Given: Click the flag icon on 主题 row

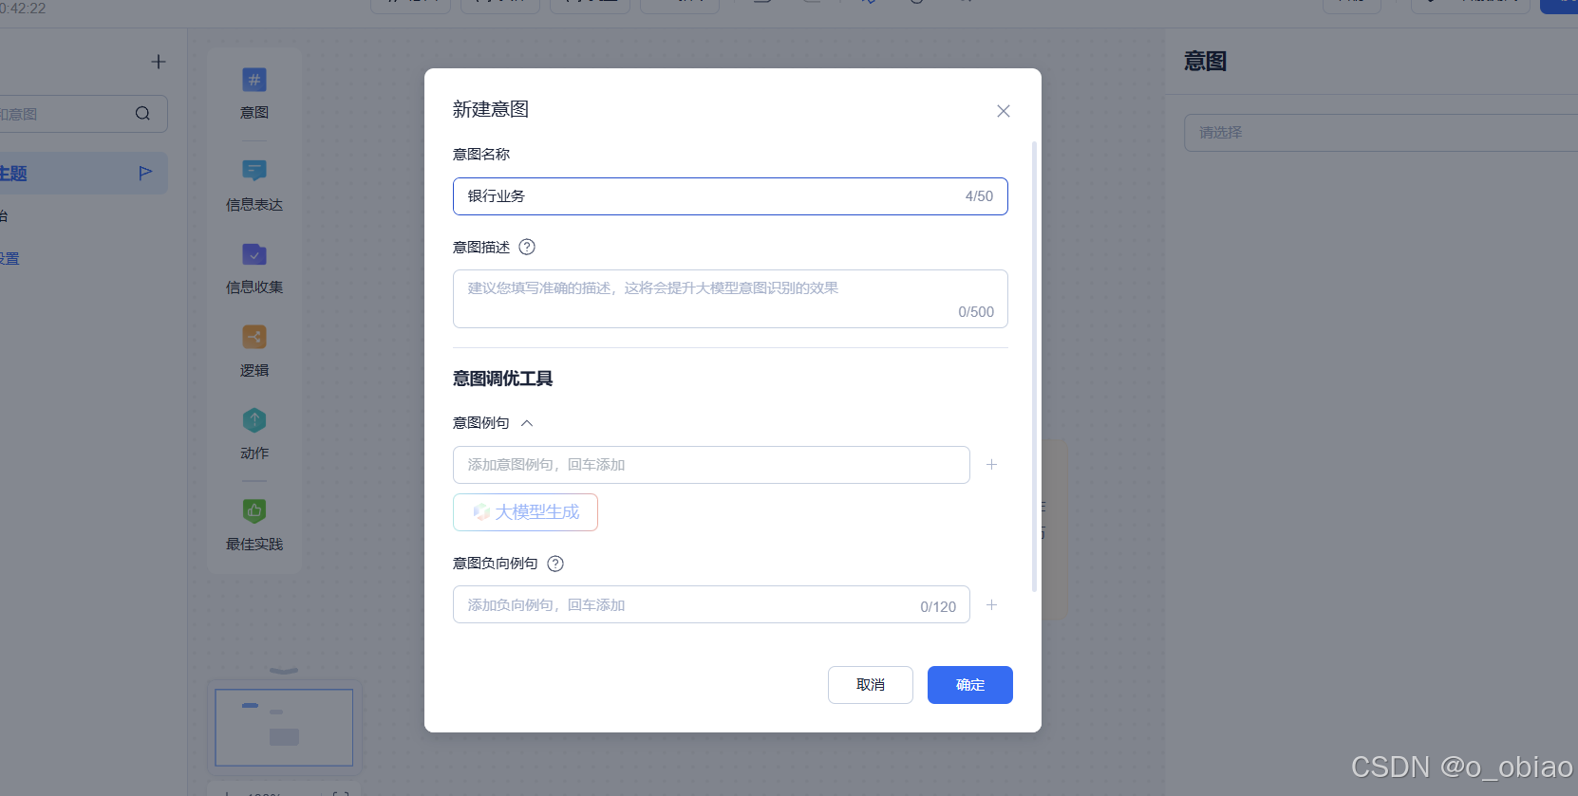Looking at the screenshot, I should click(145, 173).
